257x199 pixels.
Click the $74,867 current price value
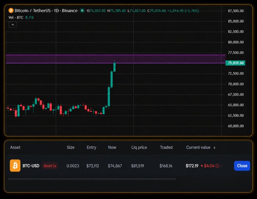(x=115, y=166)
